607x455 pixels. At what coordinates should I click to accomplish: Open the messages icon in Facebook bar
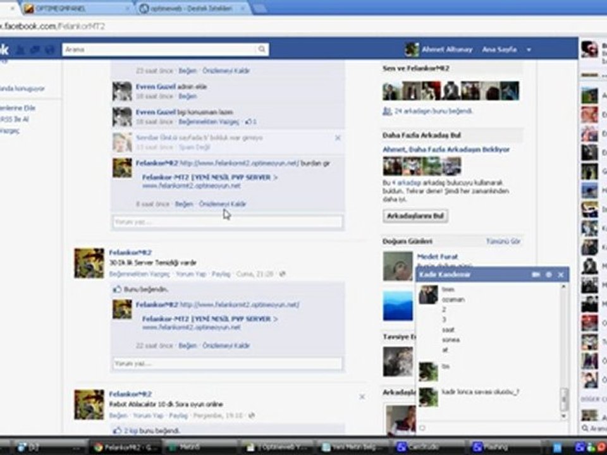[x=35, y=49]
